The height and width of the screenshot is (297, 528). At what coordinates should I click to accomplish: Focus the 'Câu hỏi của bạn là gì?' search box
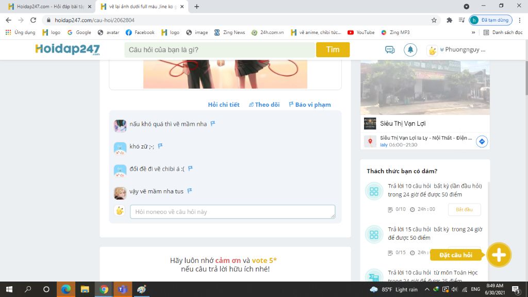[x=220, y=50]
